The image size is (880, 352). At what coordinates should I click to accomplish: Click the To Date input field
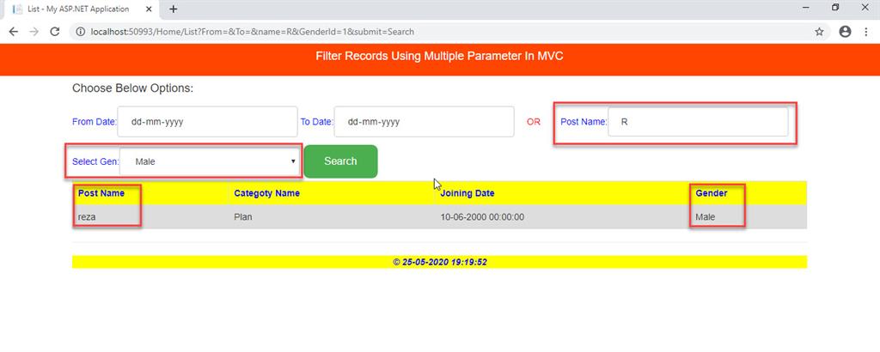pyautogui.click(x=424, y=122)
